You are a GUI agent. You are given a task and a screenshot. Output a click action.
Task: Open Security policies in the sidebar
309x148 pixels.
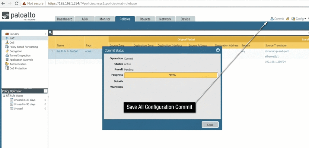[x=14, y=34]
